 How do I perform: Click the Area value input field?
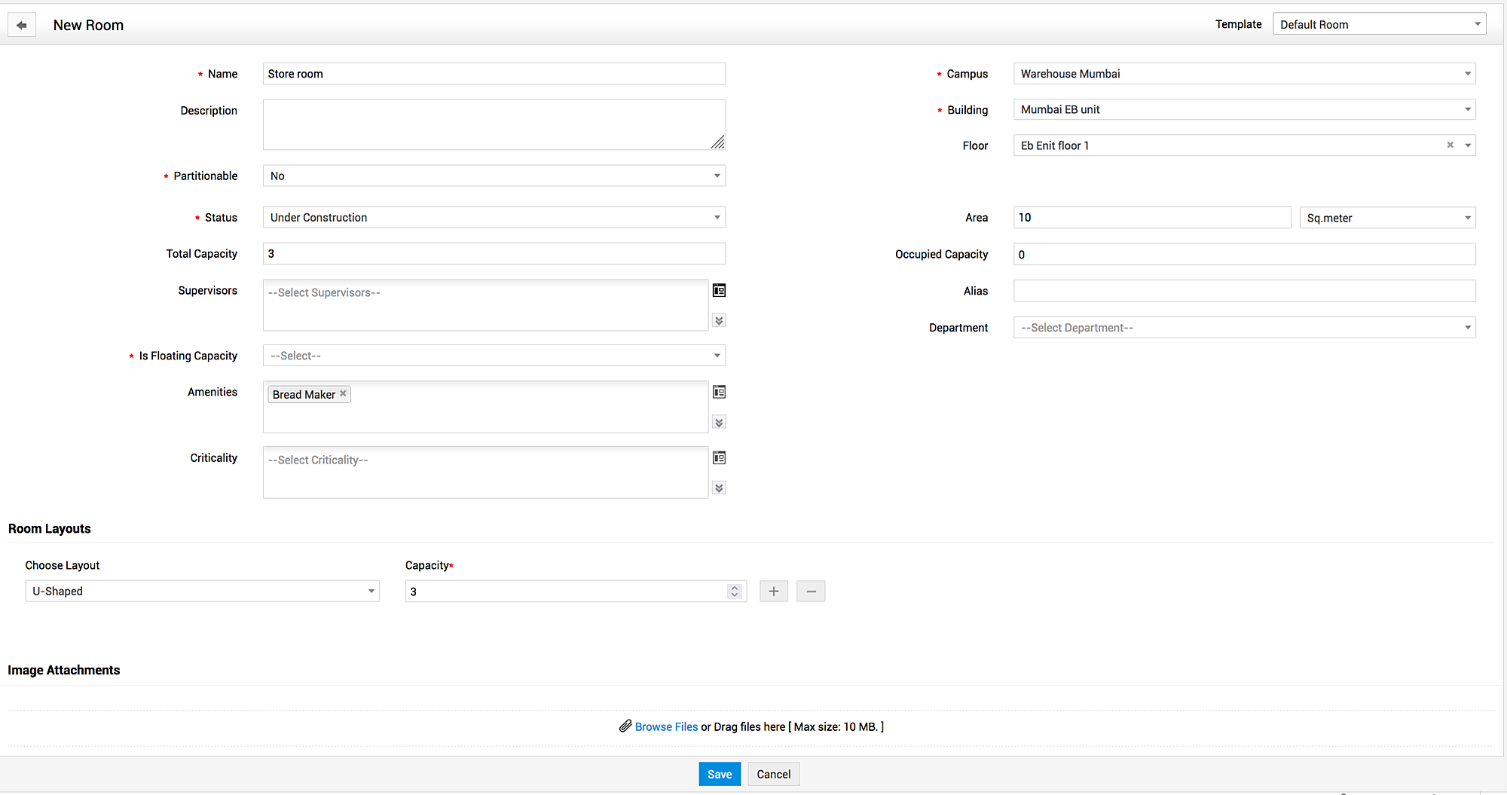tap(1152, 218)
